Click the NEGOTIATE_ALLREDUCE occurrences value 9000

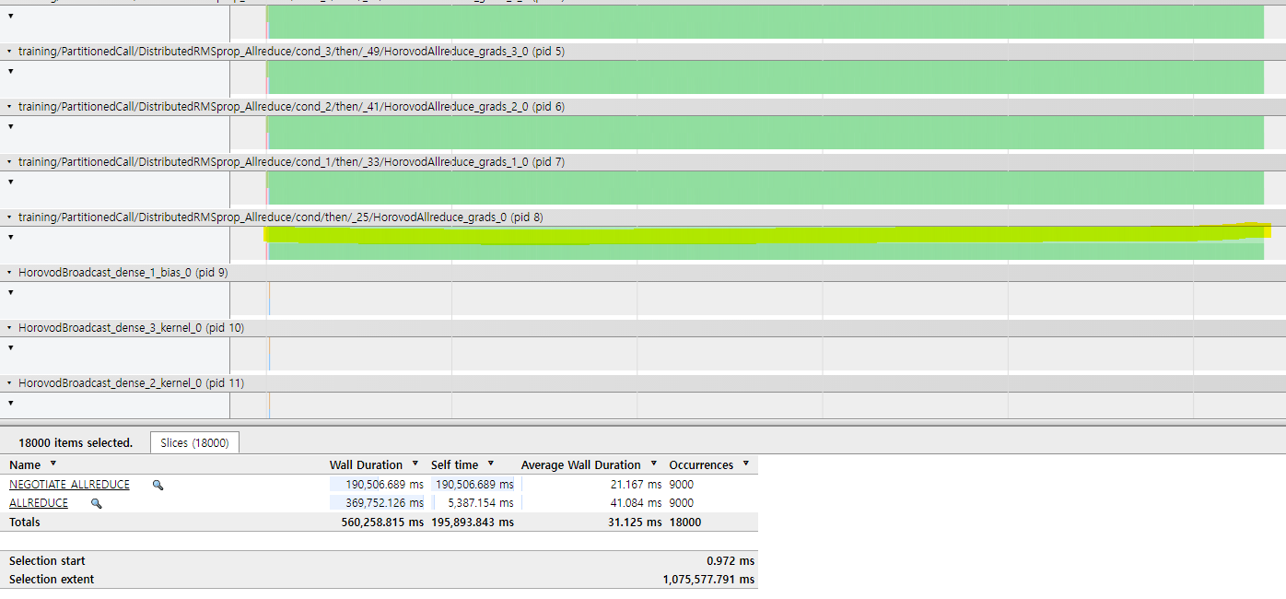[x=682, y=485]
